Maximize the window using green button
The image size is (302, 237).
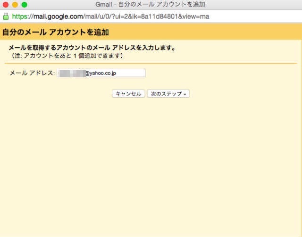[24, 5]
